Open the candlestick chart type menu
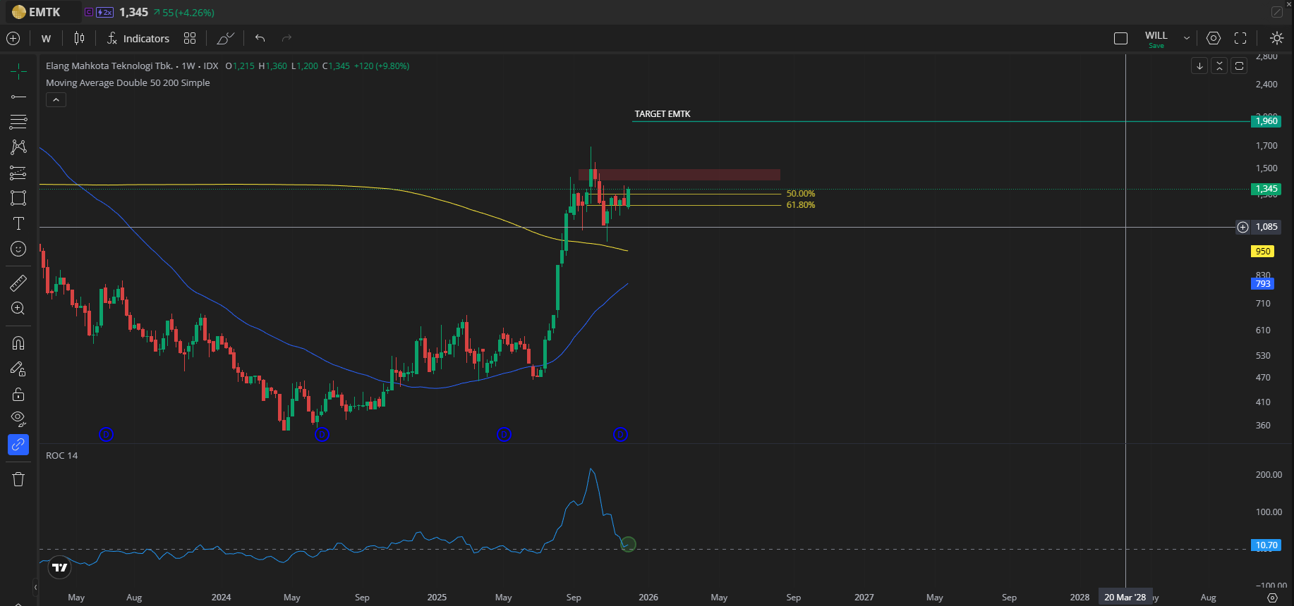 tap(80, 38)
